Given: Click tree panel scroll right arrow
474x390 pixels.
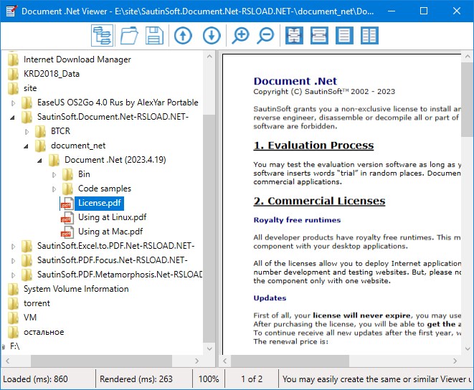Looking at the screenshot, I should coord(196,361).
